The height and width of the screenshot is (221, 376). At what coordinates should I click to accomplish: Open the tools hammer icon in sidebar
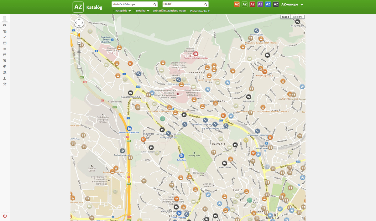pyautogui.click(x=5, y=84)
